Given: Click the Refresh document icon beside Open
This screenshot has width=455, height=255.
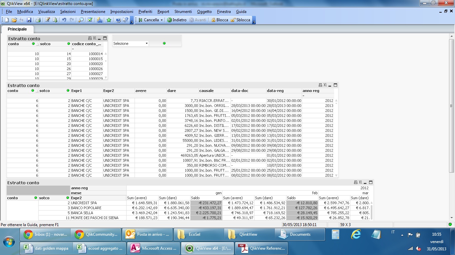Looking at the screenshot, I should [x=22, y=20].
